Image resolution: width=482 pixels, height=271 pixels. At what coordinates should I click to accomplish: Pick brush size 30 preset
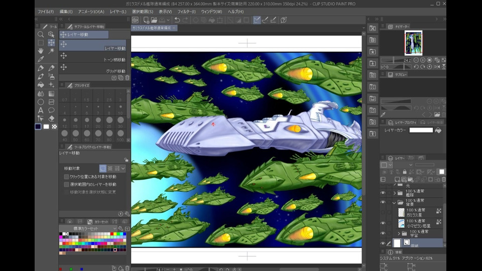tap(120, 122)
